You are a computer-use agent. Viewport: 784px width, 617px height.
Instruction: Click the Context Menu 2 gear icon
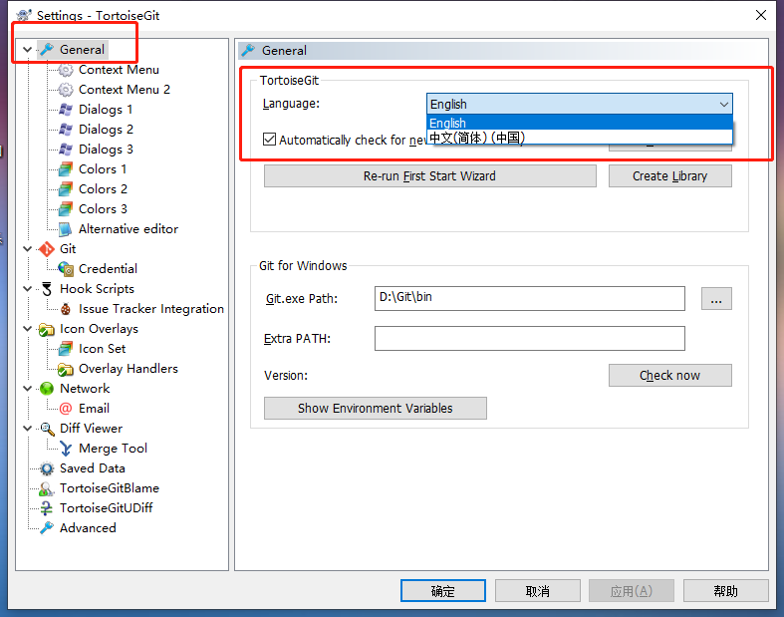pyautogui.click(x=66, y=90)
